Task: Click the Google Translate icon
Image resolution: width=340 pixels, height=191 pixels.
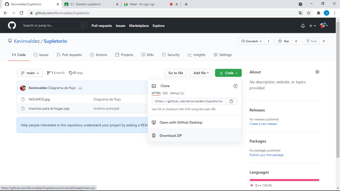Action: point(301,13)
